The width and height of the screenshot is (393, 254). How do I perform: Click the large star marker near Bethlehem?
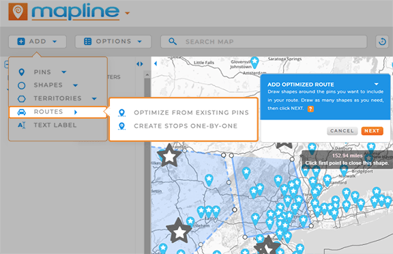[179, 231]
